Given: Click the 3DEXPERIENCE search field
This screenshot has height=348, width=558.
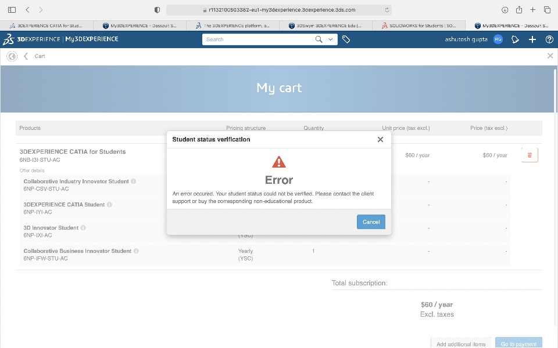Looking at the screenshot, I should pos(258,39).
